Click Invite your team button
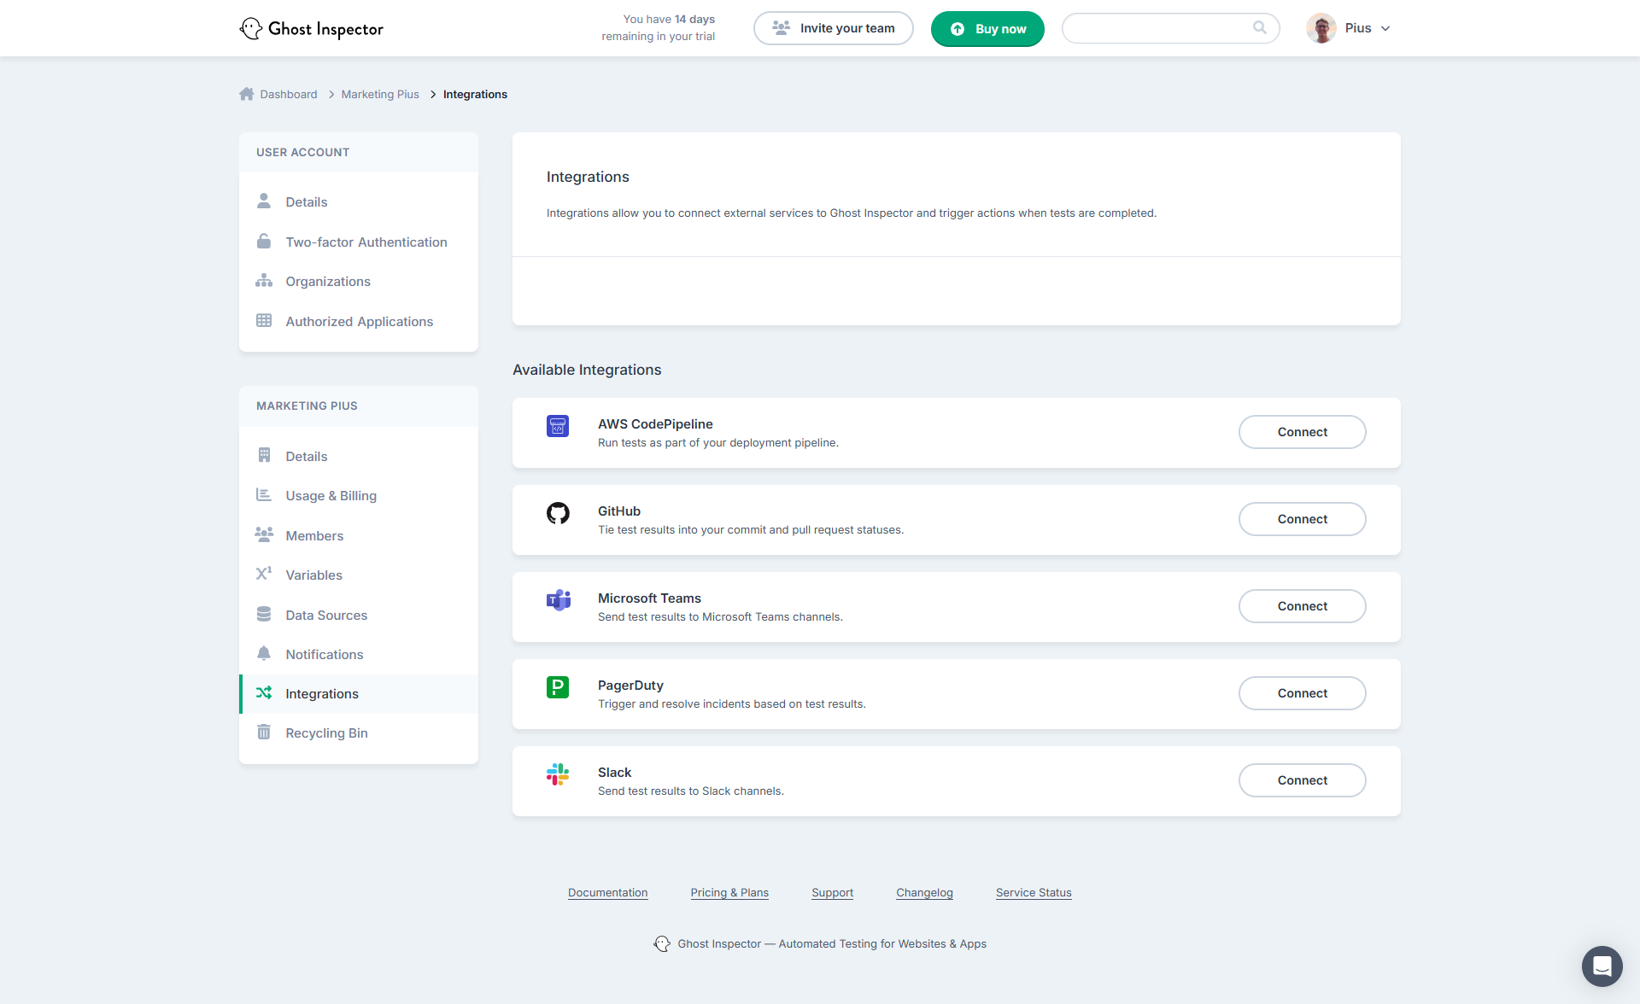The image size is (1640, 1004). (x=833, y=28)
